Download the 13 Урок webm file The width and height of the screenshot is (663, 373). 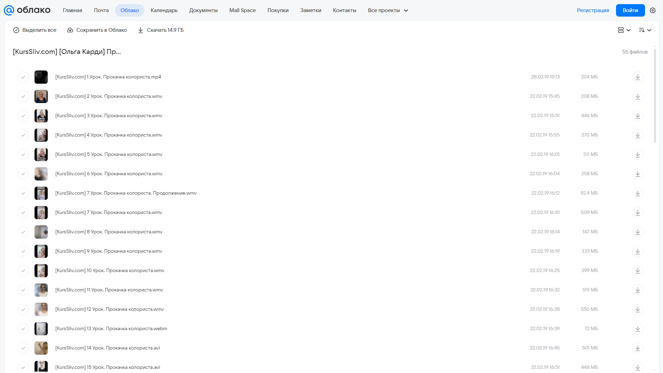pyautogui.click(x=637, y=329)
